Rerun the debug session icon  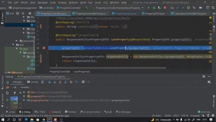point(7,82)
